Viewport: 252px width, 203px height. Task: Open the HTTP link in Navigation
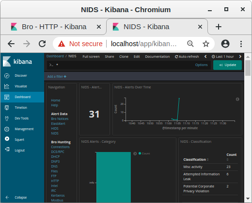click(x=55, y=181)
